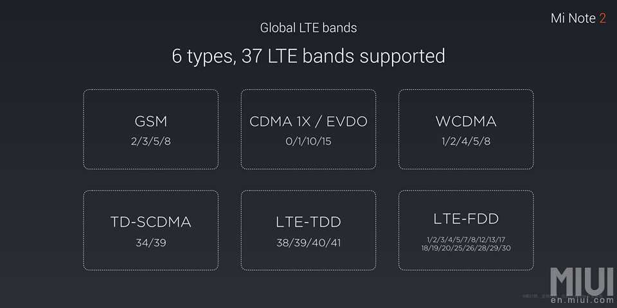Click GSM bands 2/3/5/8 text
This screenshot has height=308, width=617.
[x=150, y=141]
